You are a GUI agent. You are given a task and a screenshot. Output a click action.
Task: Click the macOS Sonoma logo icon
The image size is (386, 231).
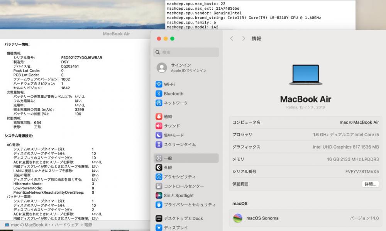237,218
